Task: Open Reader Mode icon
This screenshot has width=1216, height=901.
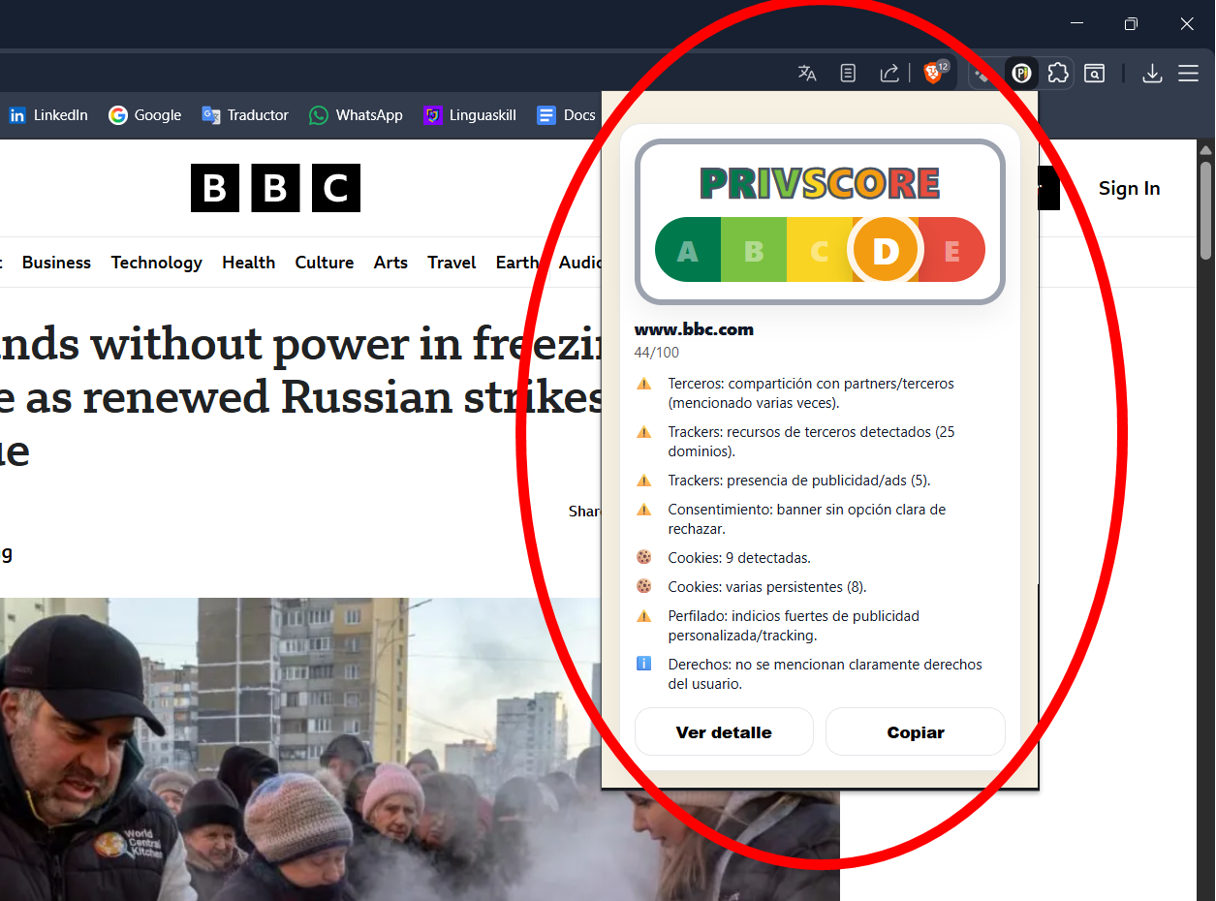Action: coord(848,73)
